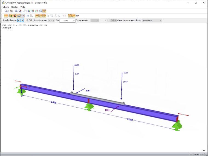
Task: Go to previous crane position
Action: coord(19,21)
